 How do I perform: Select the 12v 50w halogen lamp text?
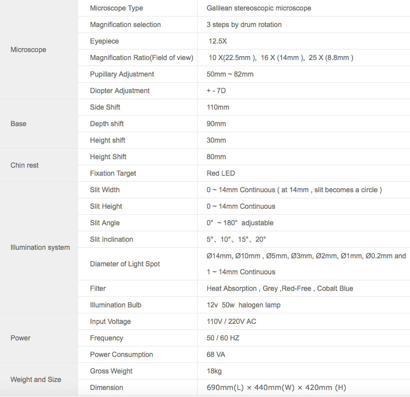click(243, 305)
